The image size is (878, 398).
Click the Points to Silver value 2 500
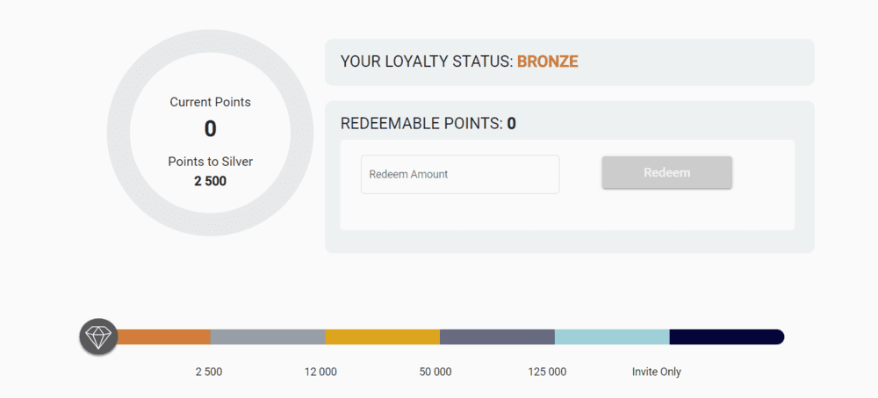(x=211, y=181)
